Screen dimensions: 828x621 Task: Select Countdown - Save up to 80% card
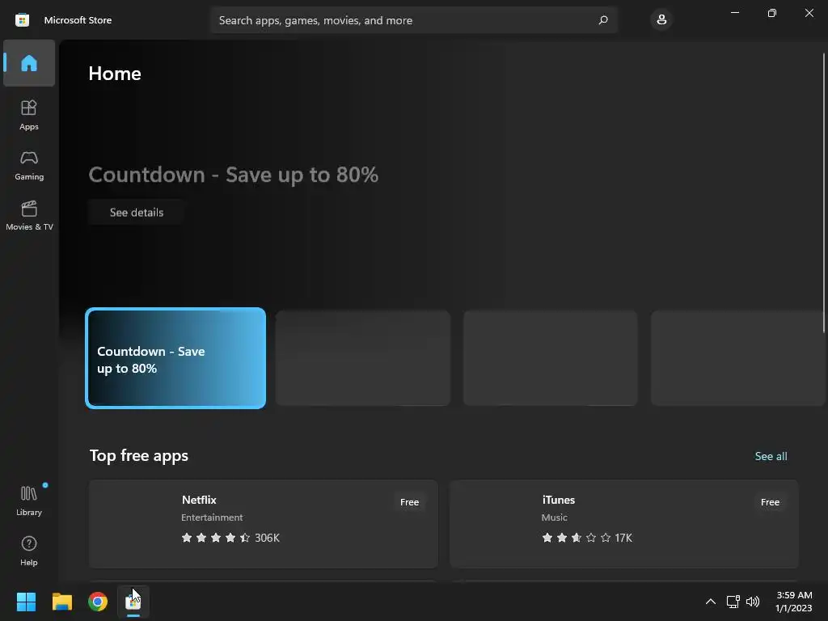[x=175, y=358]
